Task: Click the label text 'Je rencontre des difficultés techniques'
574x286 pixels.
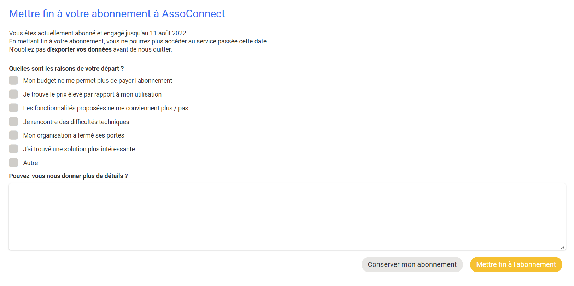Action: [x=76, y=122]
